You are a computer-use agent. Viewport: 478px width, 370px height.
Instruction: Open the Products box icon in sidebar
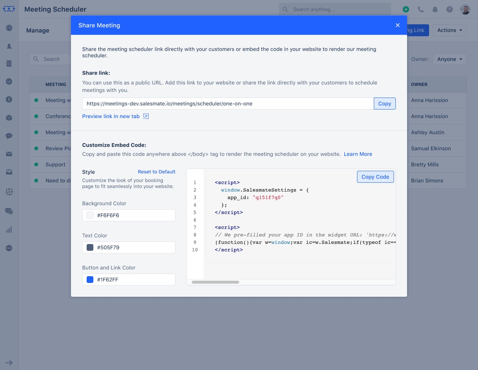[x=9, y=118]
